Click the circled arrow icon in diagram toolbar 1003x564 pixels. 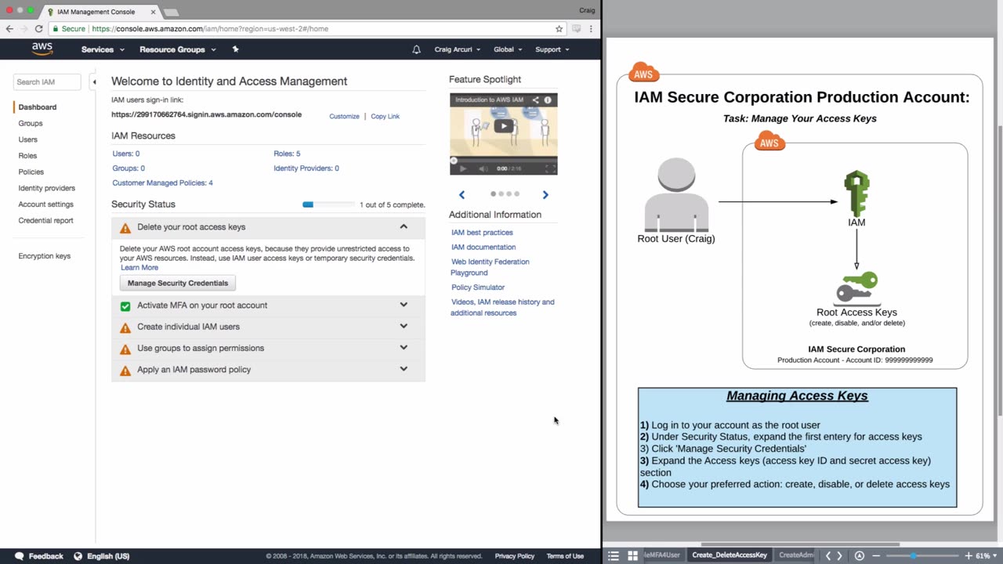(x=860, y=555)
